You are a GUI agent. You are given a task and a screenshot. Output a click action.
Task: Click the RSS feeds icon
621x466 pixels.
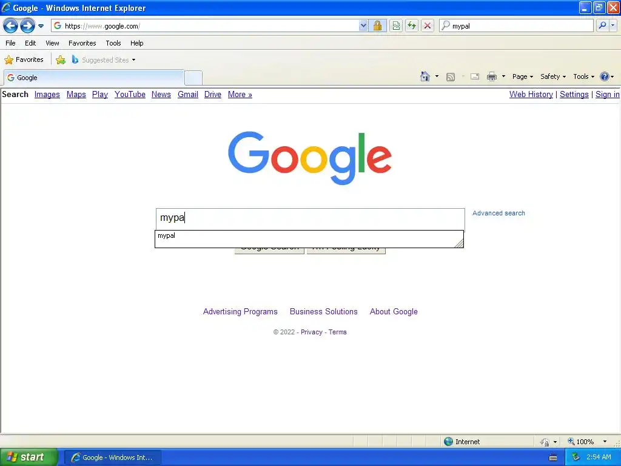coord(451,77)
